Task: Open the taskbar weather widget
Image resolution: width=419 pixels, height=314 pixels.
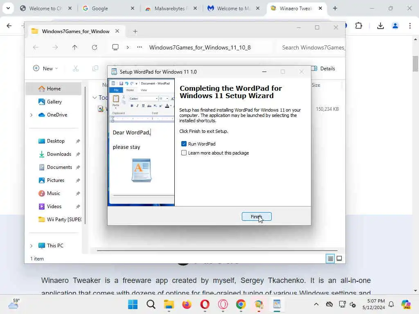Action: click(x=14, y=304)
